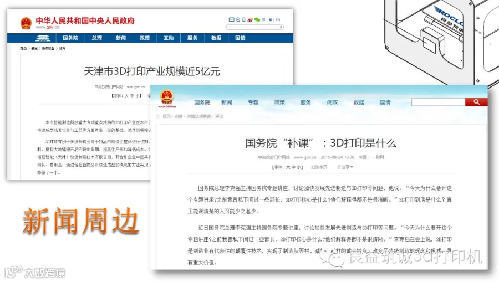Click 问政 in the front page top menu
This screenshot has width=499, height=282.
pyautogui.click(x=332, y=102)
